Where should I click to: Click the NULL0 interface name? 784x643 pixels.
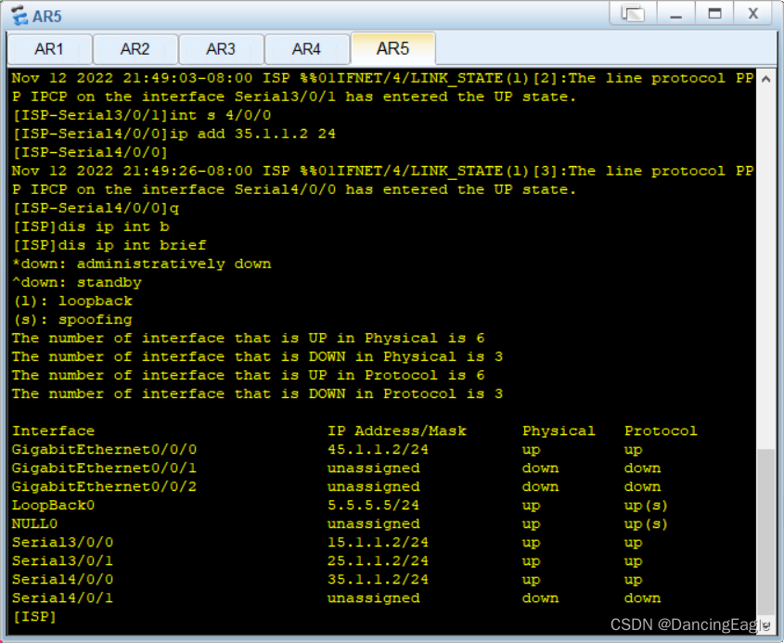34,523
